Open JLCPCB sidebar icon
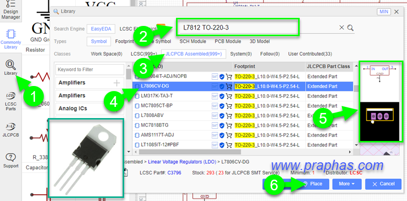Image resolution: width=407 pixels, height=201 pixels. [x=10, y=130]
